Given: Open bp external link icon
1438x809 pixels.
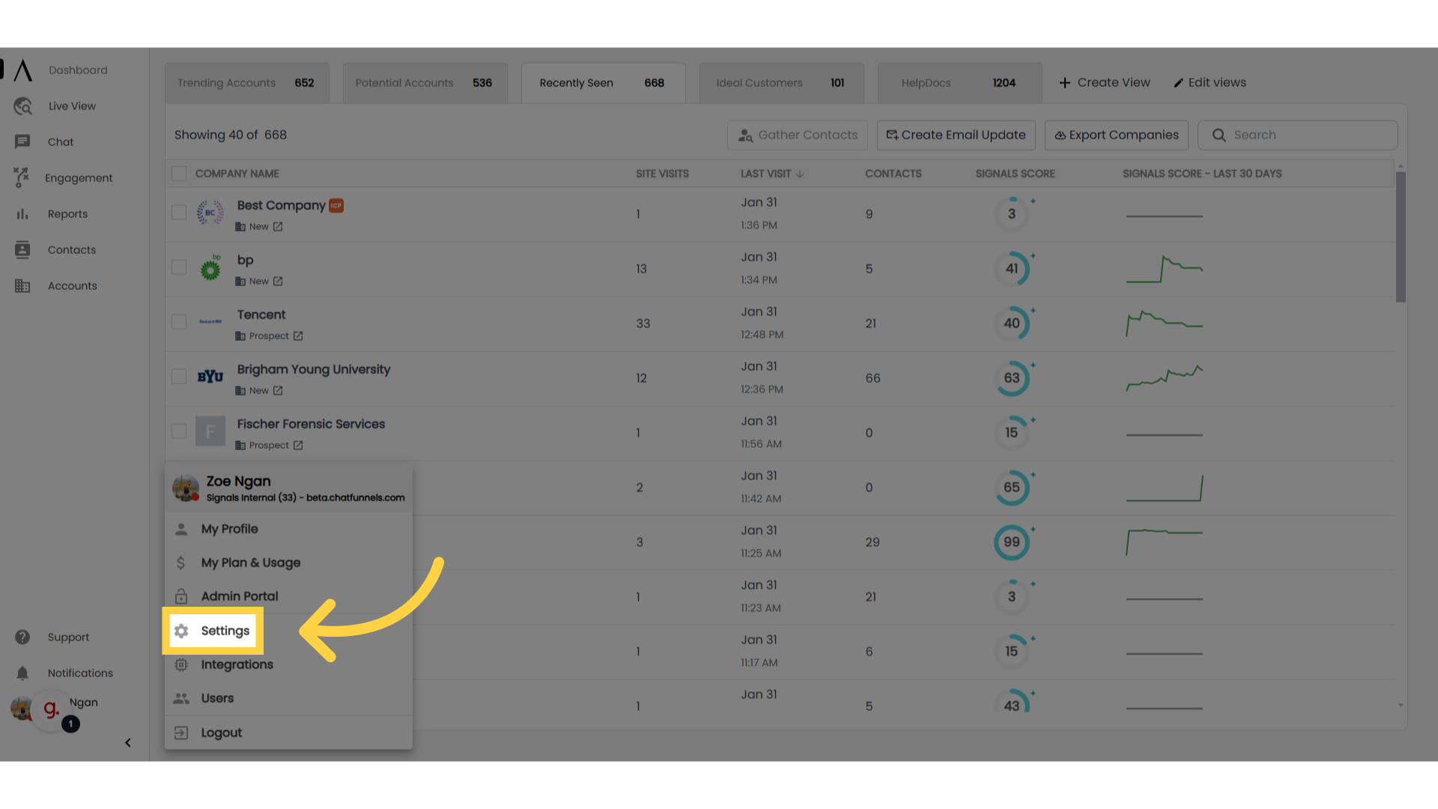Looking at the screenshot, I should [278, 282].
